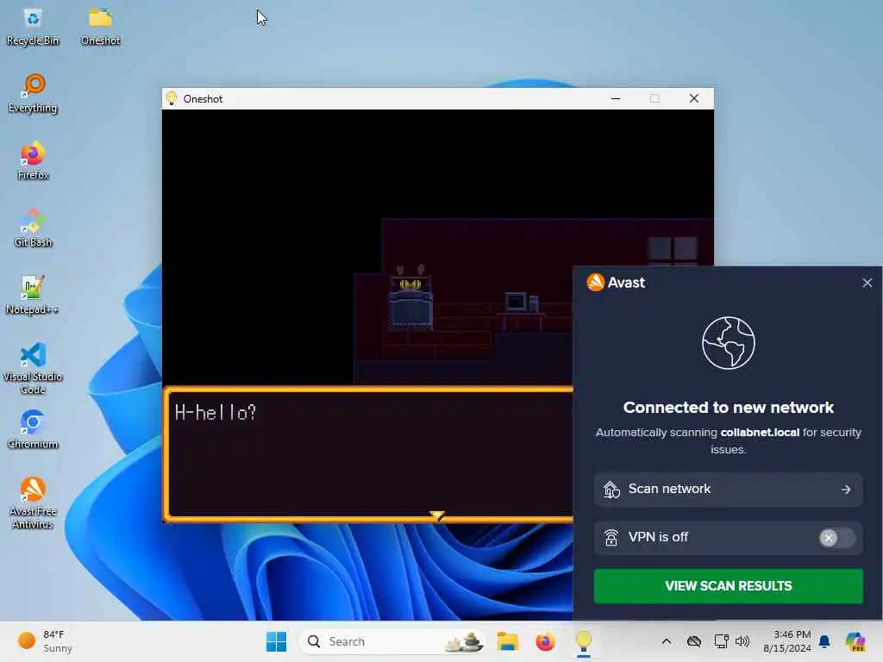Click the computer desk in game room
This screenshot has height=662, width=883.
pos(520,310)
